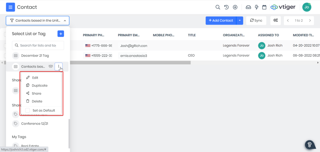
Task: Open the calendar icon in header
Action: 264,7
